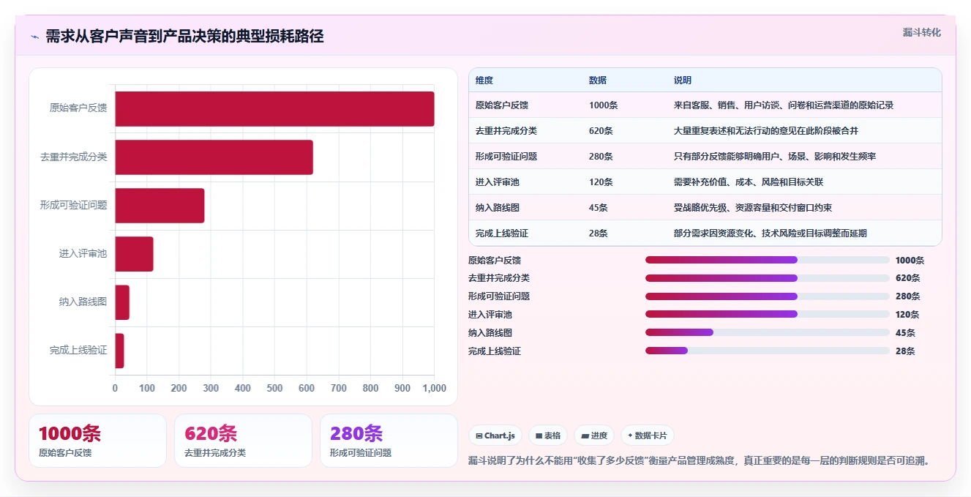The height and width of the screenshot is (497, 971).
Task: Open the 620条 去重并完成分类 data card
Action: pyautogui.click(x=243, y=441)
